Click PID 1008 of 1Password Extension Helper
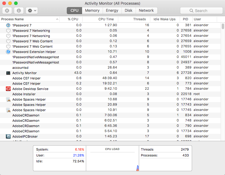The height and width of the screenshot is (175, 225). (187, 51)
